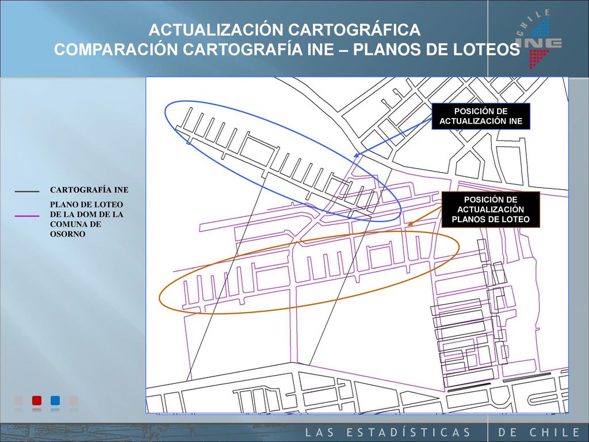This screenshot has height=442, width=589.
Task: Click the title 'ACTUALIZACIÓN CARTOGRÁFICA'
Action: (284, 30)
